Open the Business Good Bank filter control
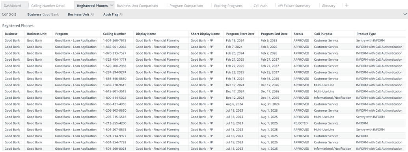 click(43, 14)
